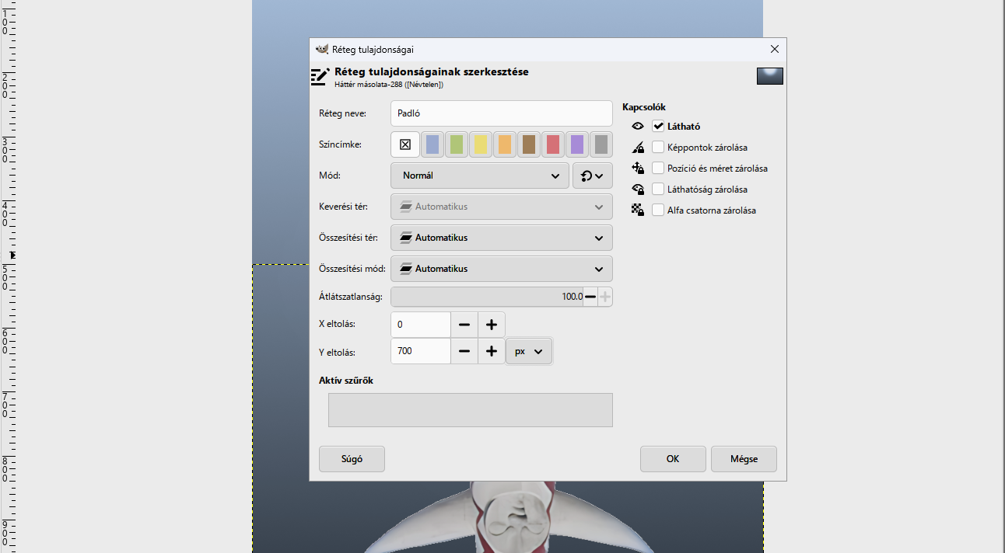The height and width of the screenshot is (553, 1005).
Task: Decrease the Y eltolás value
Action: (464, 351)
